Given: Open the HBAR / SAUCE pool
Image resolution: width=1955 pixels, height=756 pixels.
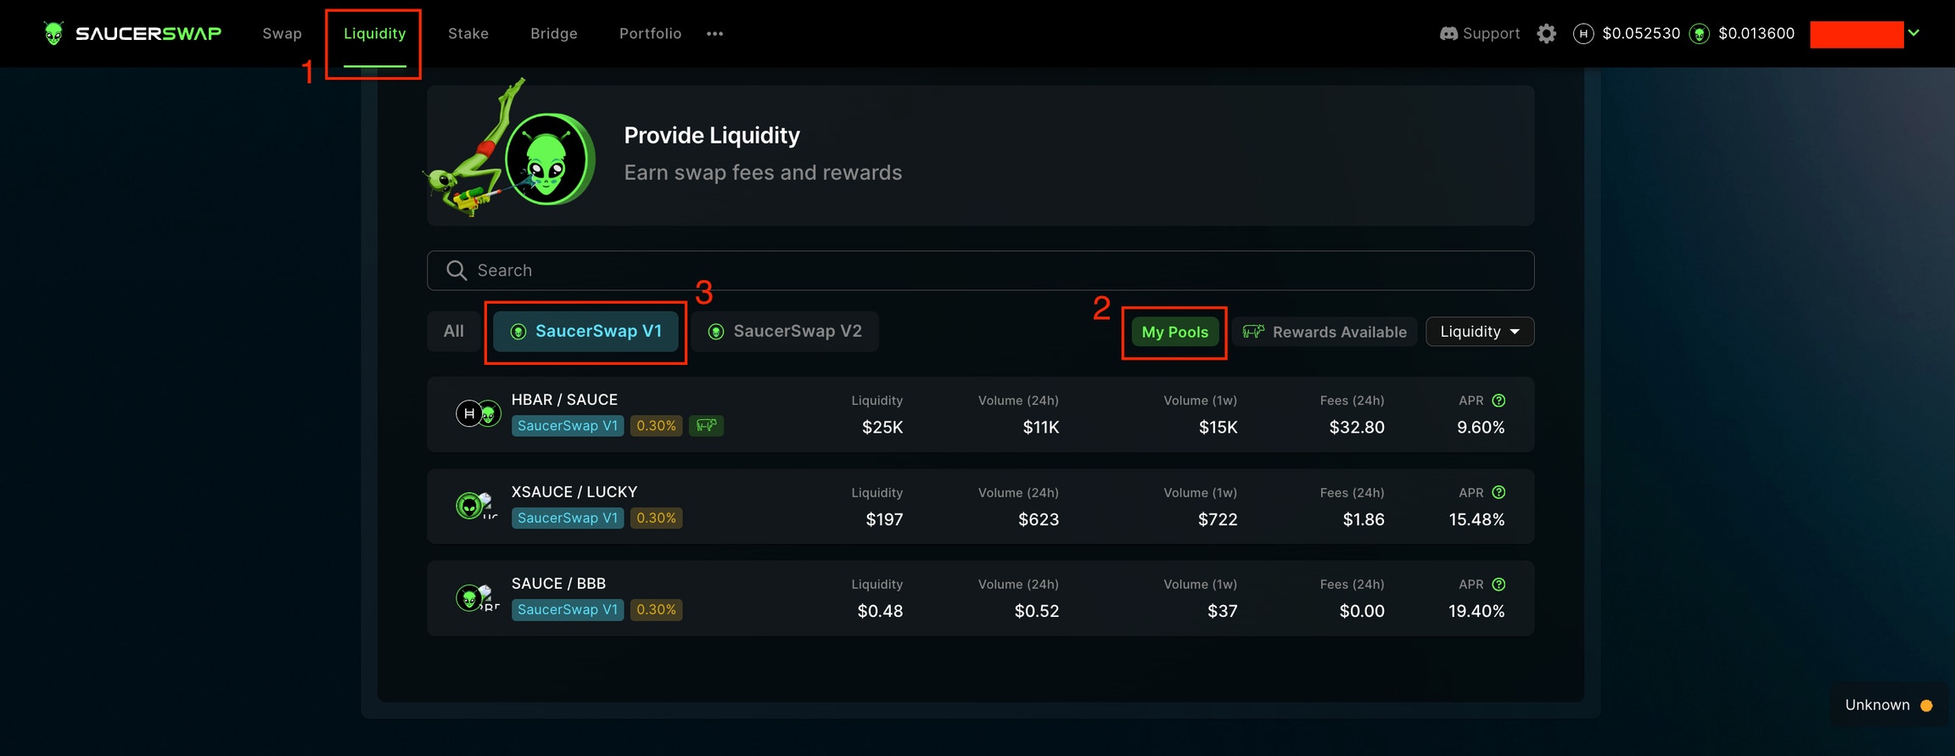Looking at the screenshot, I should click(x=980, y=414).
